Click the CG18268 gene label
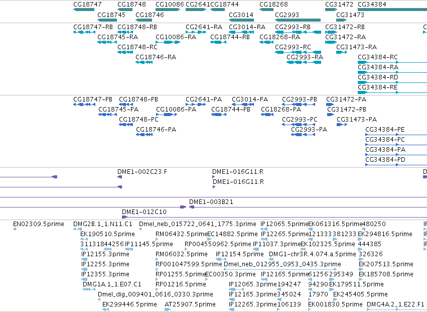This screenshot has height=312, width=427. pos(273,5)
